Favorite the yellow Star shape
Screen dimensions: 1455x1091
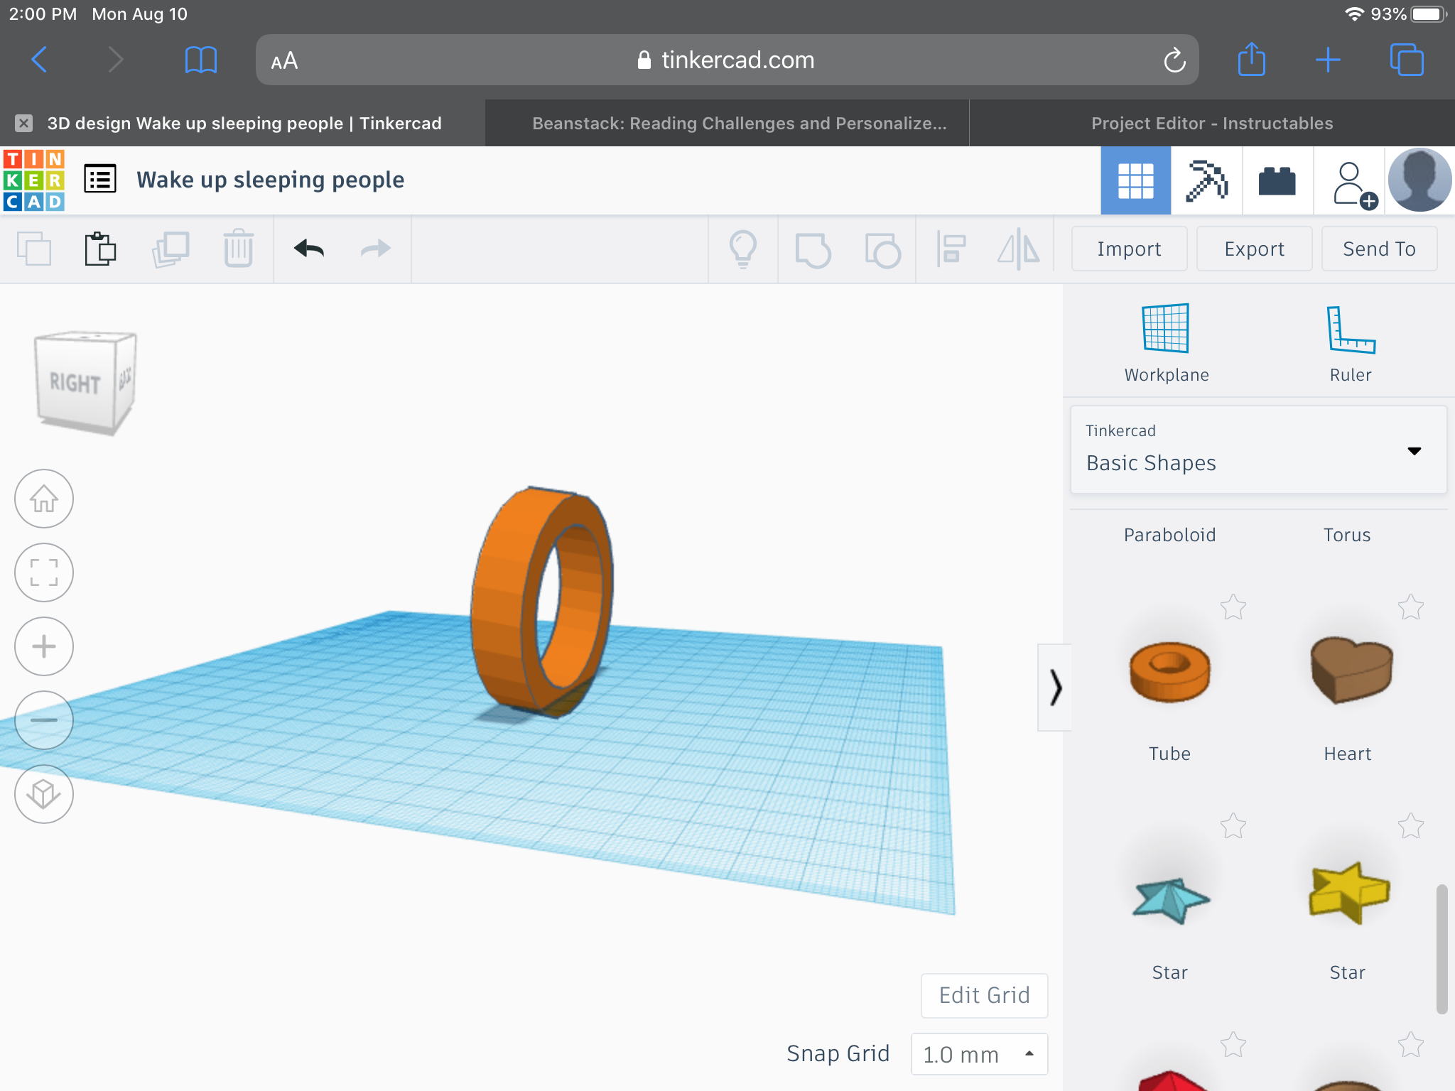click(1411, 825)
